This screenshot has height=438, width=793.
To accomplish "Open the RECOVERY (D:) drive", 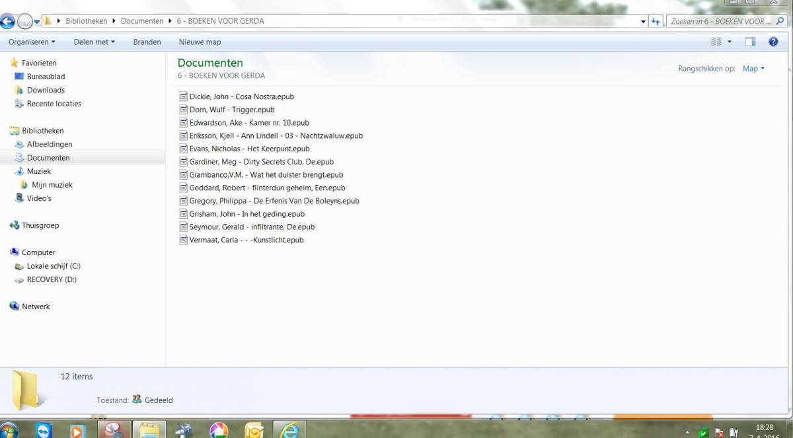I will [x=52, y=279].
